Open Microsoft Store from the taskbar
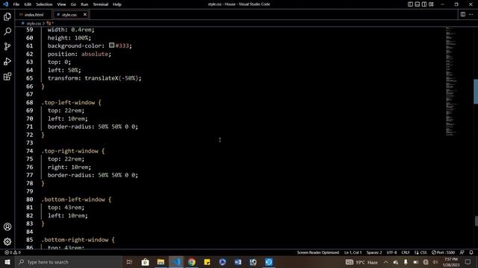 tap(146, 262)
